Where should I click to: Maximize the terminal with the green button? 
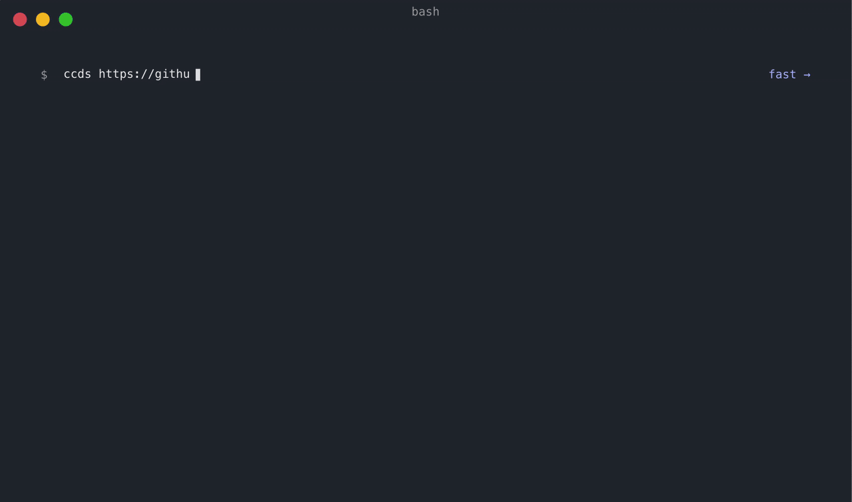(65, 19)
